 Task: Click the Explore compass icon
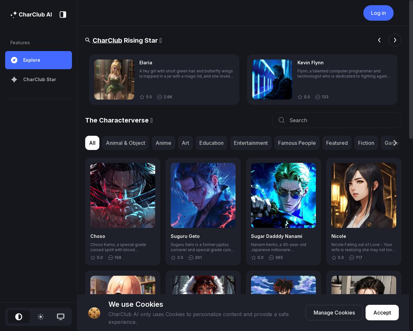coord(14,60)
